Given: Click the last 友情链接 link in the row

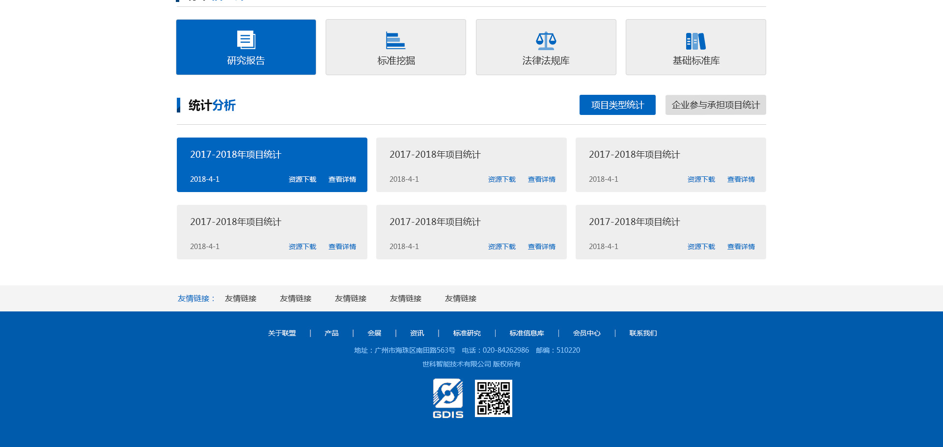Looking at the screenshot, I should (460, 299).
